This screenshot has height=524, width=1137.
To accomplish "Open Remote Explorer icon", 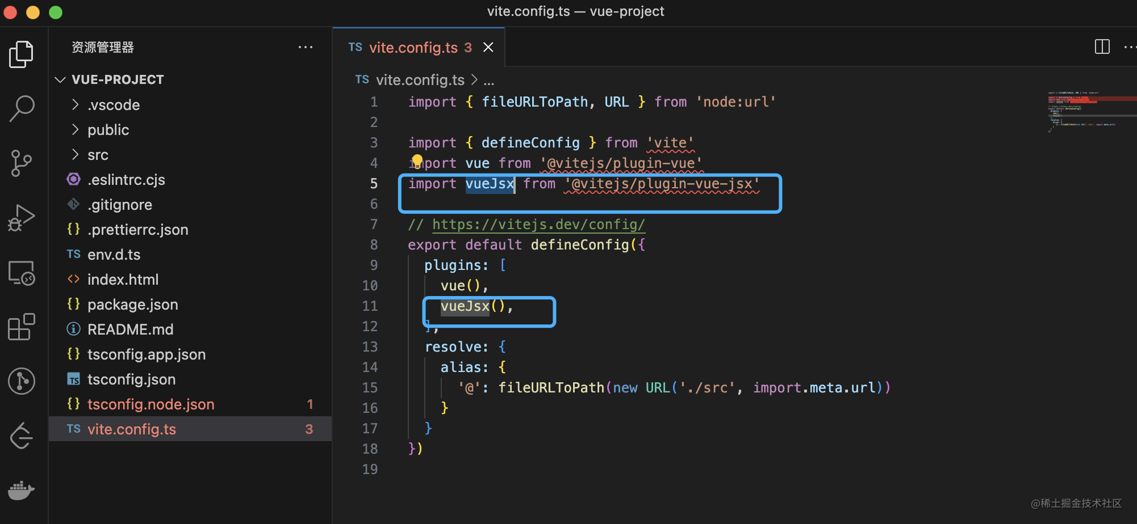I will click(22, 273).
